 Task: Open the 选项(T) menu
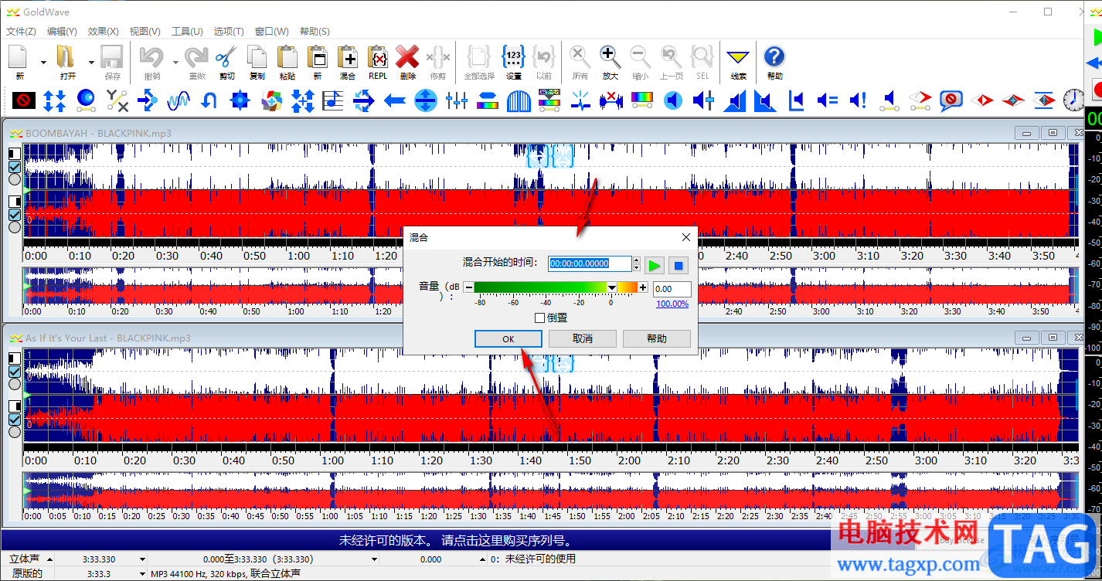pos(229,32)
